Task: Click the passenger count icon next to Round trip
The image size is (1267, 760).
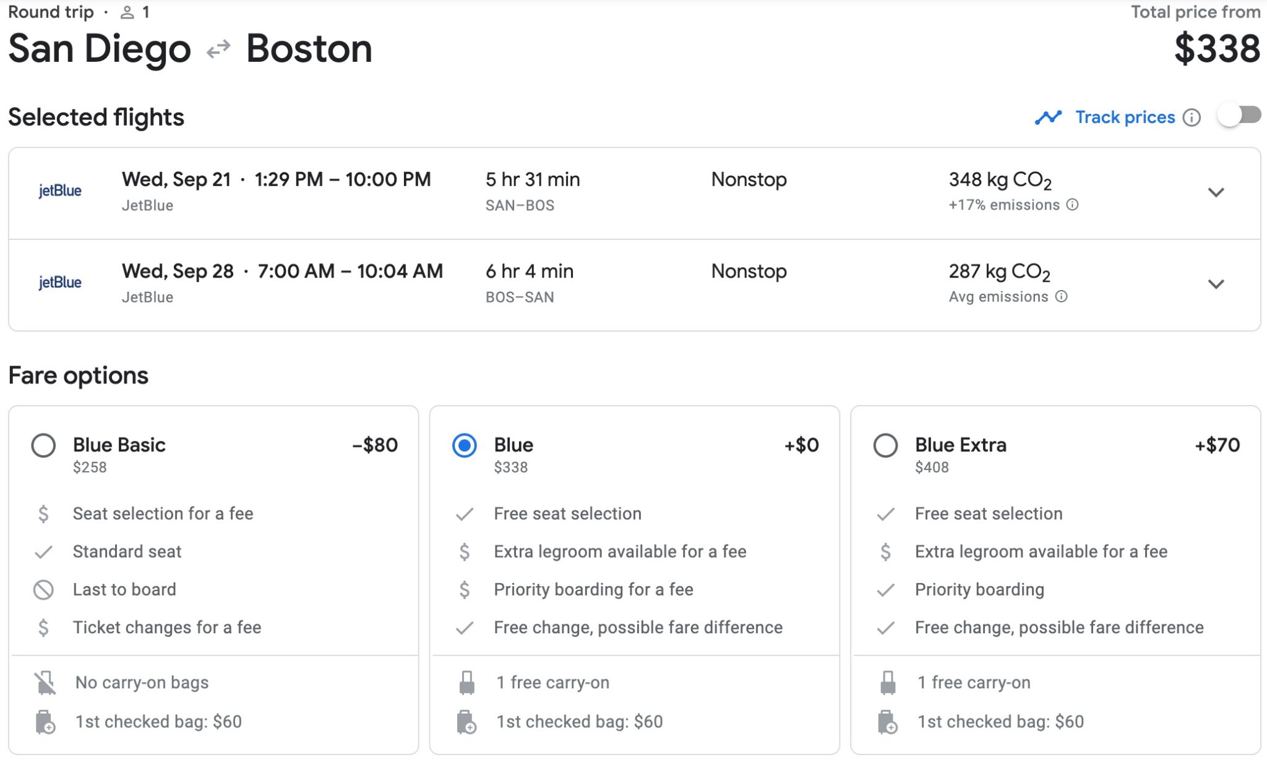Action: coord(127,11)
